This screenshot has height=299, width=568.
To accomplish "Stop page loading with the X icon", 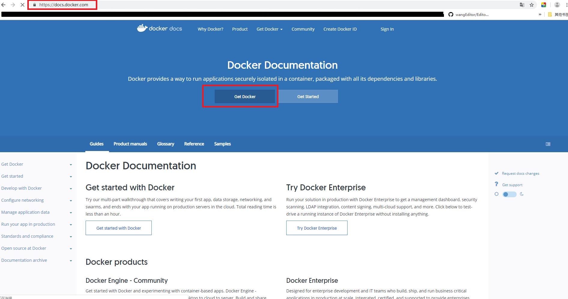I will [22, 5].
